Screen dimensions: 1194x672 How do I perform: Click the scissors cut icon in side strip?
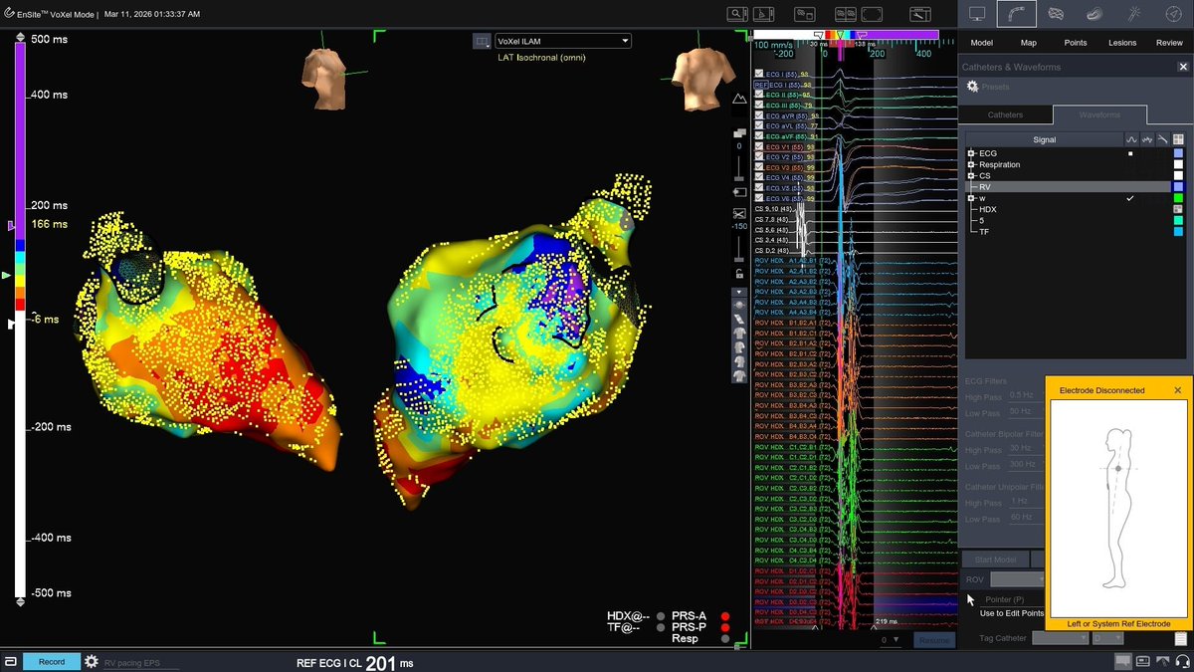click(739, 213)
